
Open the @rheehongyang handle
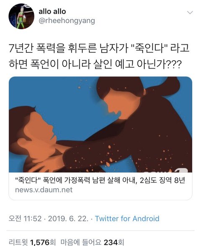(x=67, y=21)
